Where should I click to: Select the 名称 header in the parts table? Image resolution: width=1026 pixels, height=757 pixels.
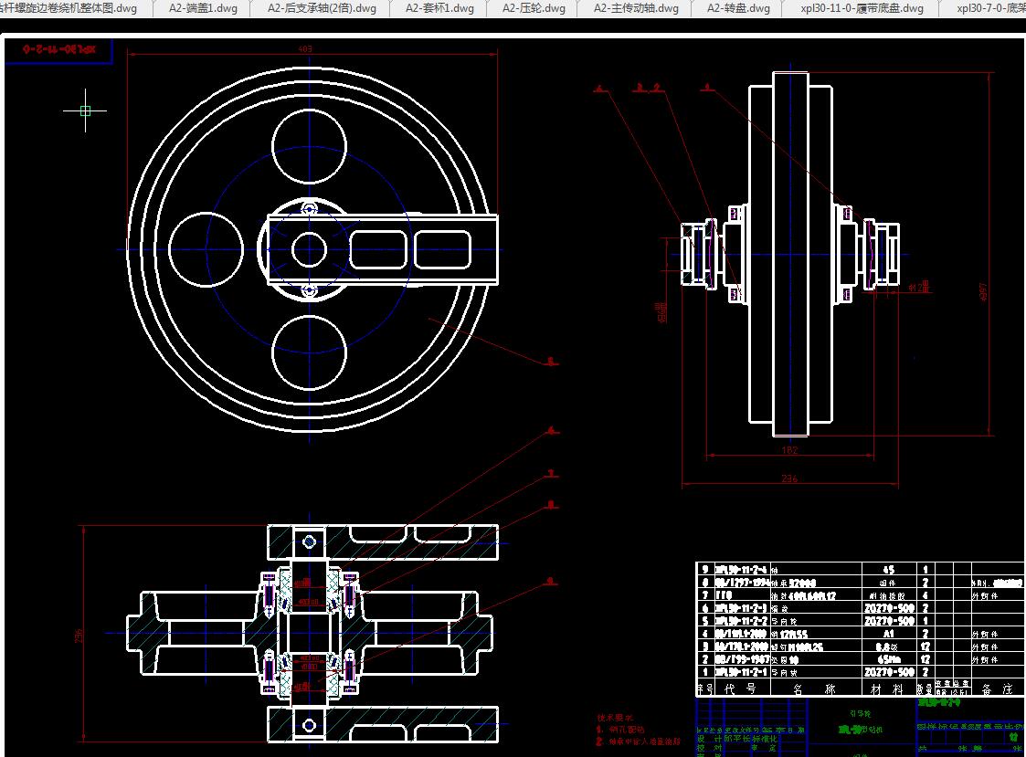click(815, 689)
